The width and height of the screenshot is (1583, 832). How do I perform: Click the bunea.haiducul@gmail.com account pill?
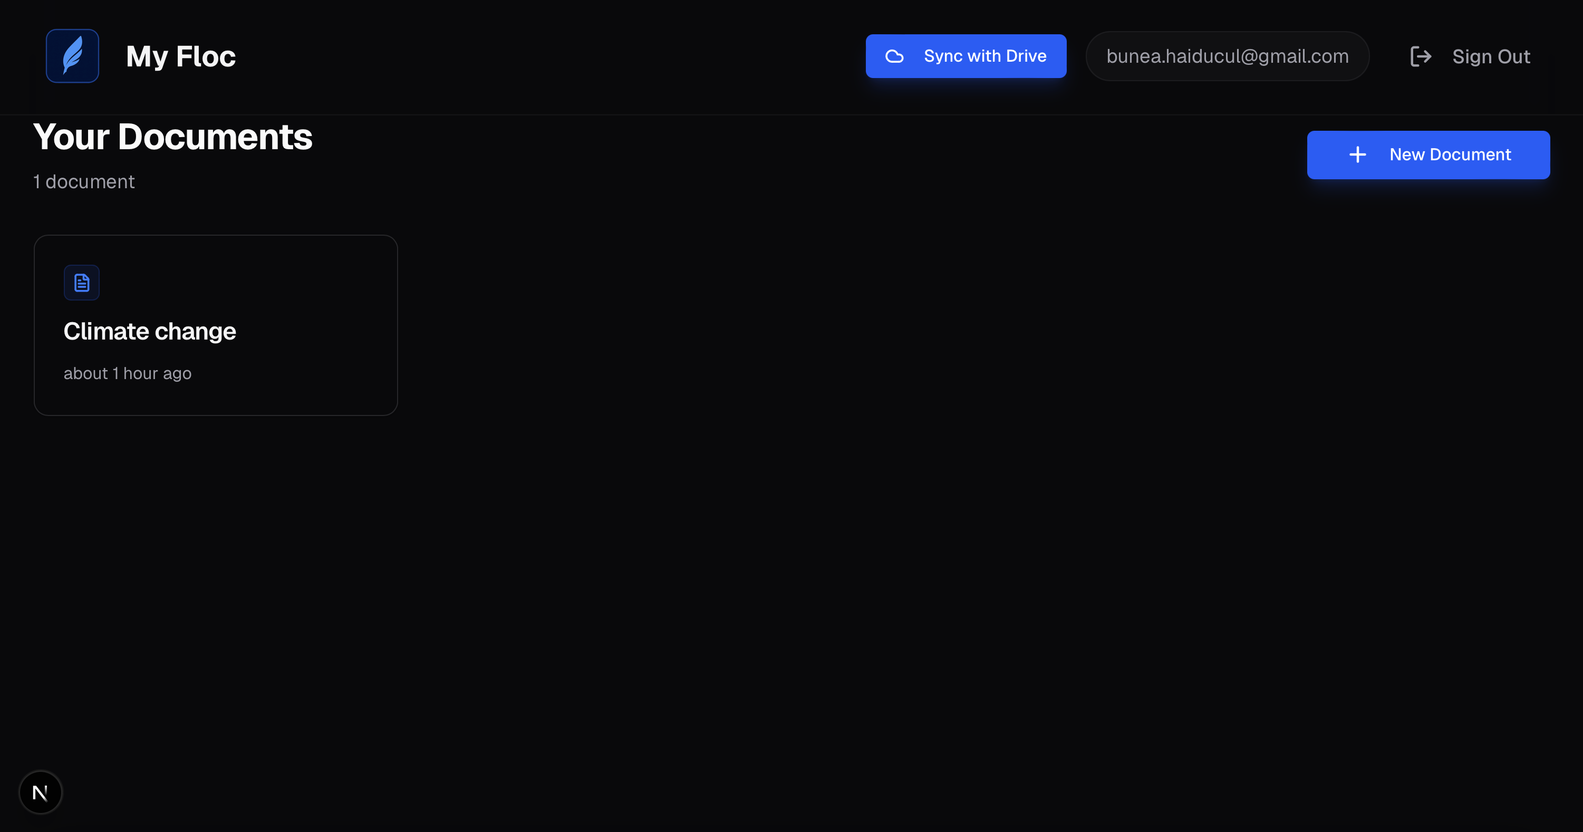pos(1227,56)
